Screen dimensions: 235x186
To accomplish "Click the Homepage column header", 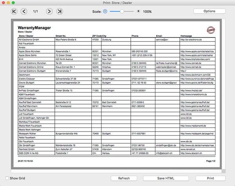I will (186, 36).
